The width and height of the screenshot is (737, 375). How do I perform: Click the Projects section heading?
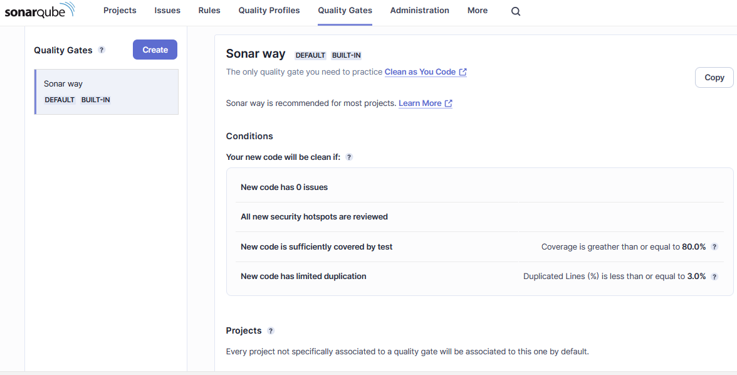pos(243,330)
